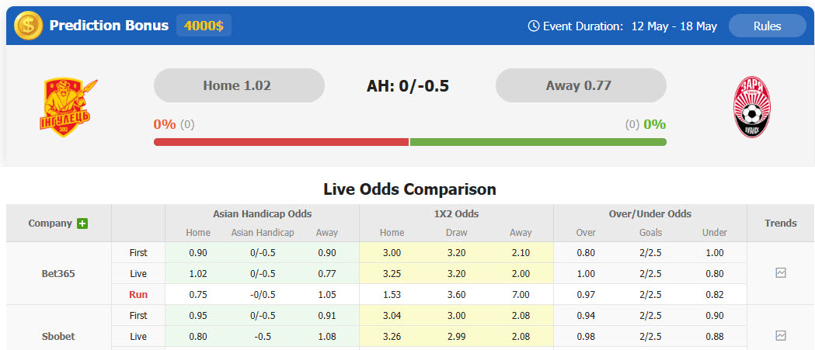
Task: Click the Asian Handicap Odds column header
Action: (262, 213)
